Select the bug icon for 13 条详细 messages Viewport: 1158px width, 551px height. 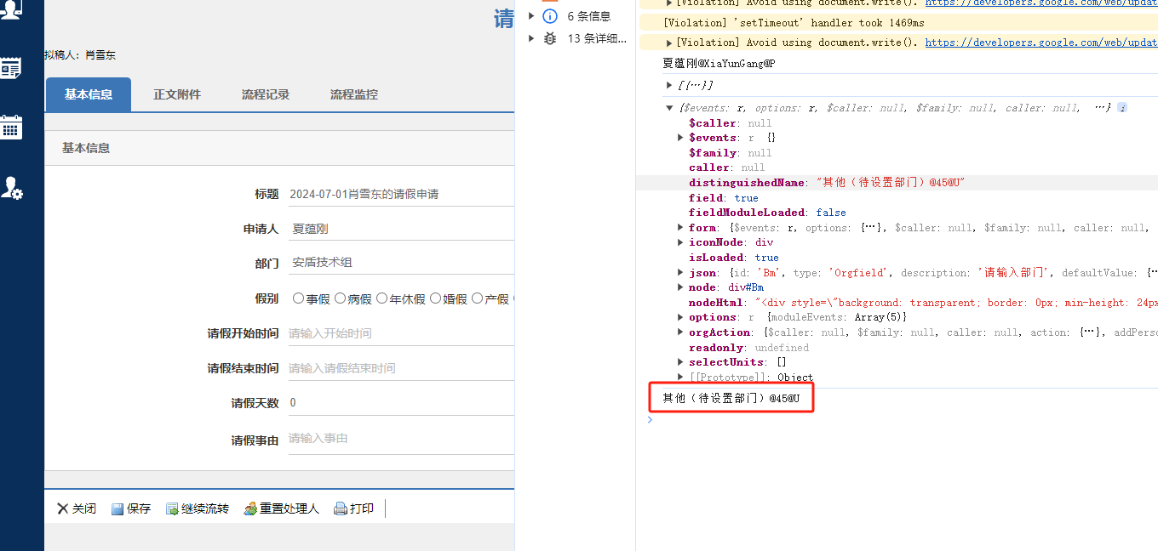[x=550, y=38]
